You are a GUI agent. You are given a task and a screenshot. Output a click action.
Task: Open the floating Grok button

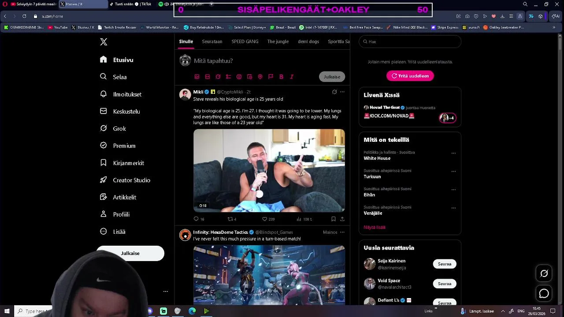544,273
